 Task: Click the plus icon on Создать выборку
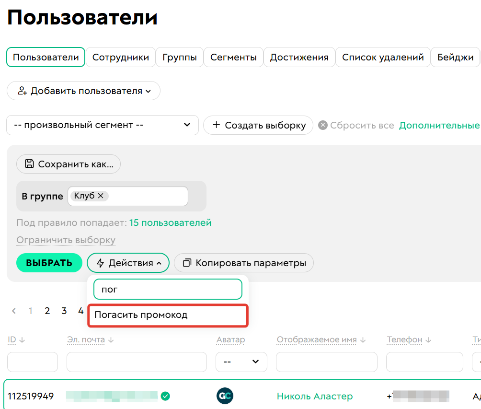pos(218,125)
